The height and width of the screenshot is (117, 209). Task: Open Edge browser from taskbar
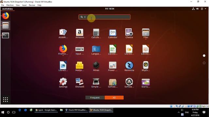point(20,110)
